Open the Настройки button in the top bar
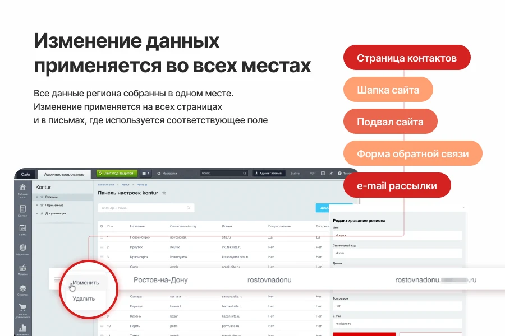This screenshot has width=505, height=336. point(167,173)
